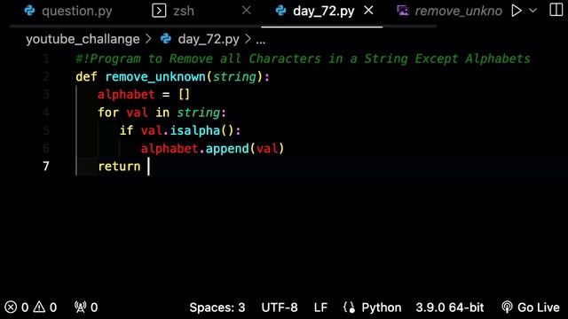Open the errors count in status bar
The image size is (568, 319).
(17, 307)
